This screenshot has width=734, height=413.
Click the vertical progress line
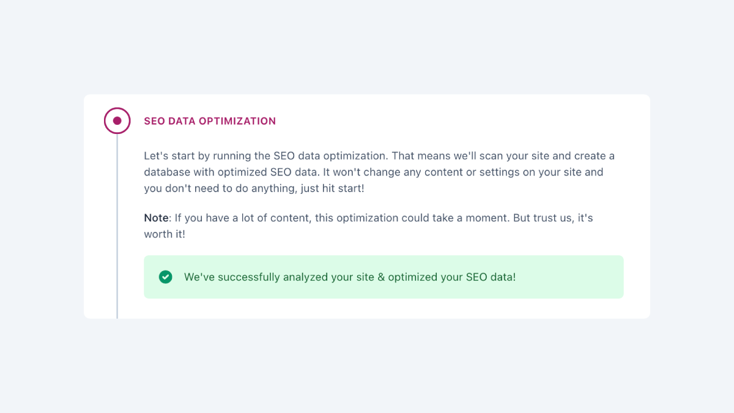click(117, 226)
